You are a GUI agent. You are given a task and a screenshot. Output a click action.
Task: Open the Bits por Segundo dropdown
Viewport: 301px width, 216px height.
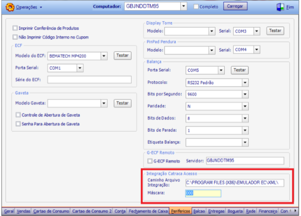pyautogui.click(x=245, y=94)
